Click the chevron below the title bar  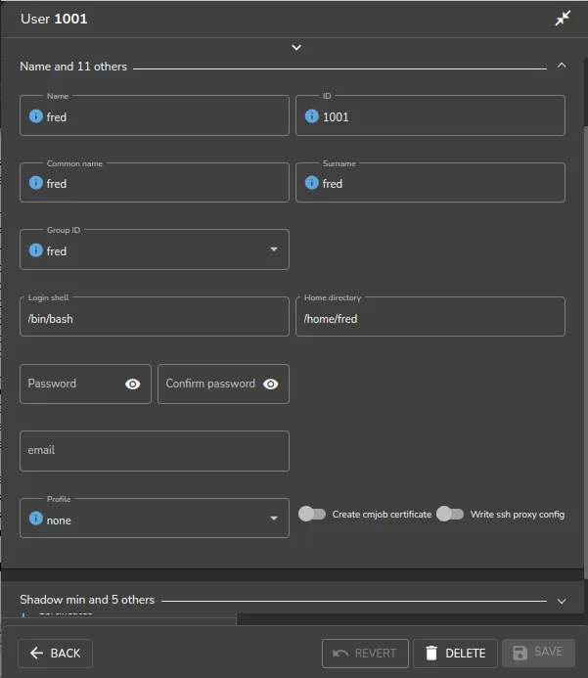point(296,48)
